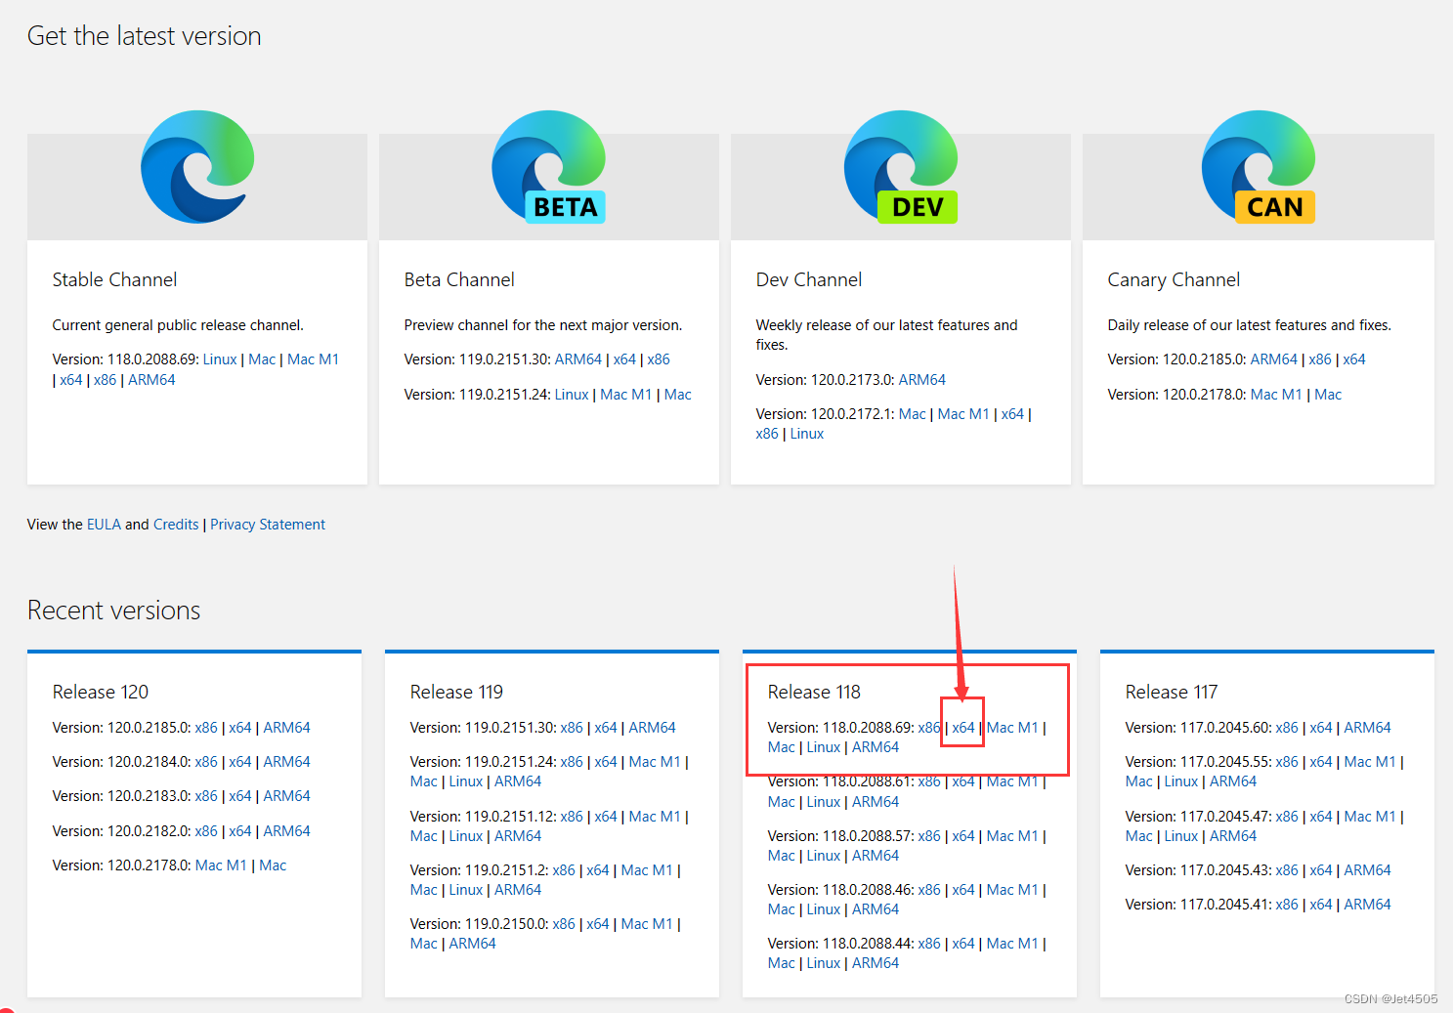
Task: Download Release 119 version 119.0.2151.24 Linux
Action: tap(466, 781)
